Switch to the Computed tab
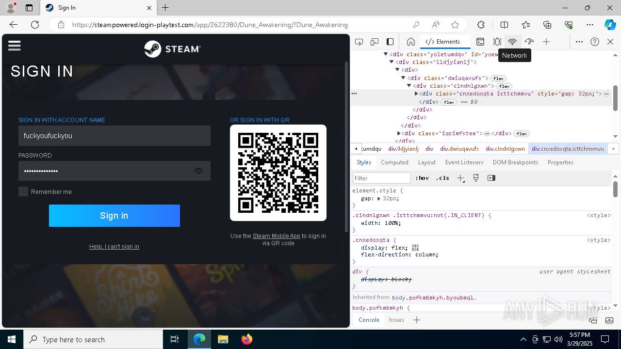 tap(394, 162)
